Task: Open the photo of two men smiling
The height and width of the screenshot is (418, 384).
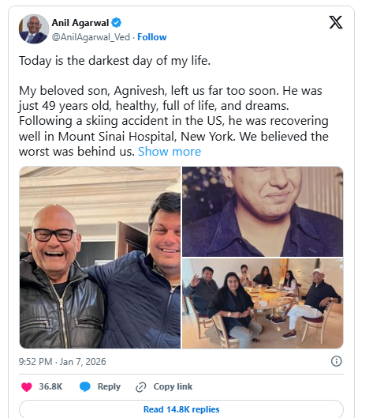Action: tap(100, 258)
